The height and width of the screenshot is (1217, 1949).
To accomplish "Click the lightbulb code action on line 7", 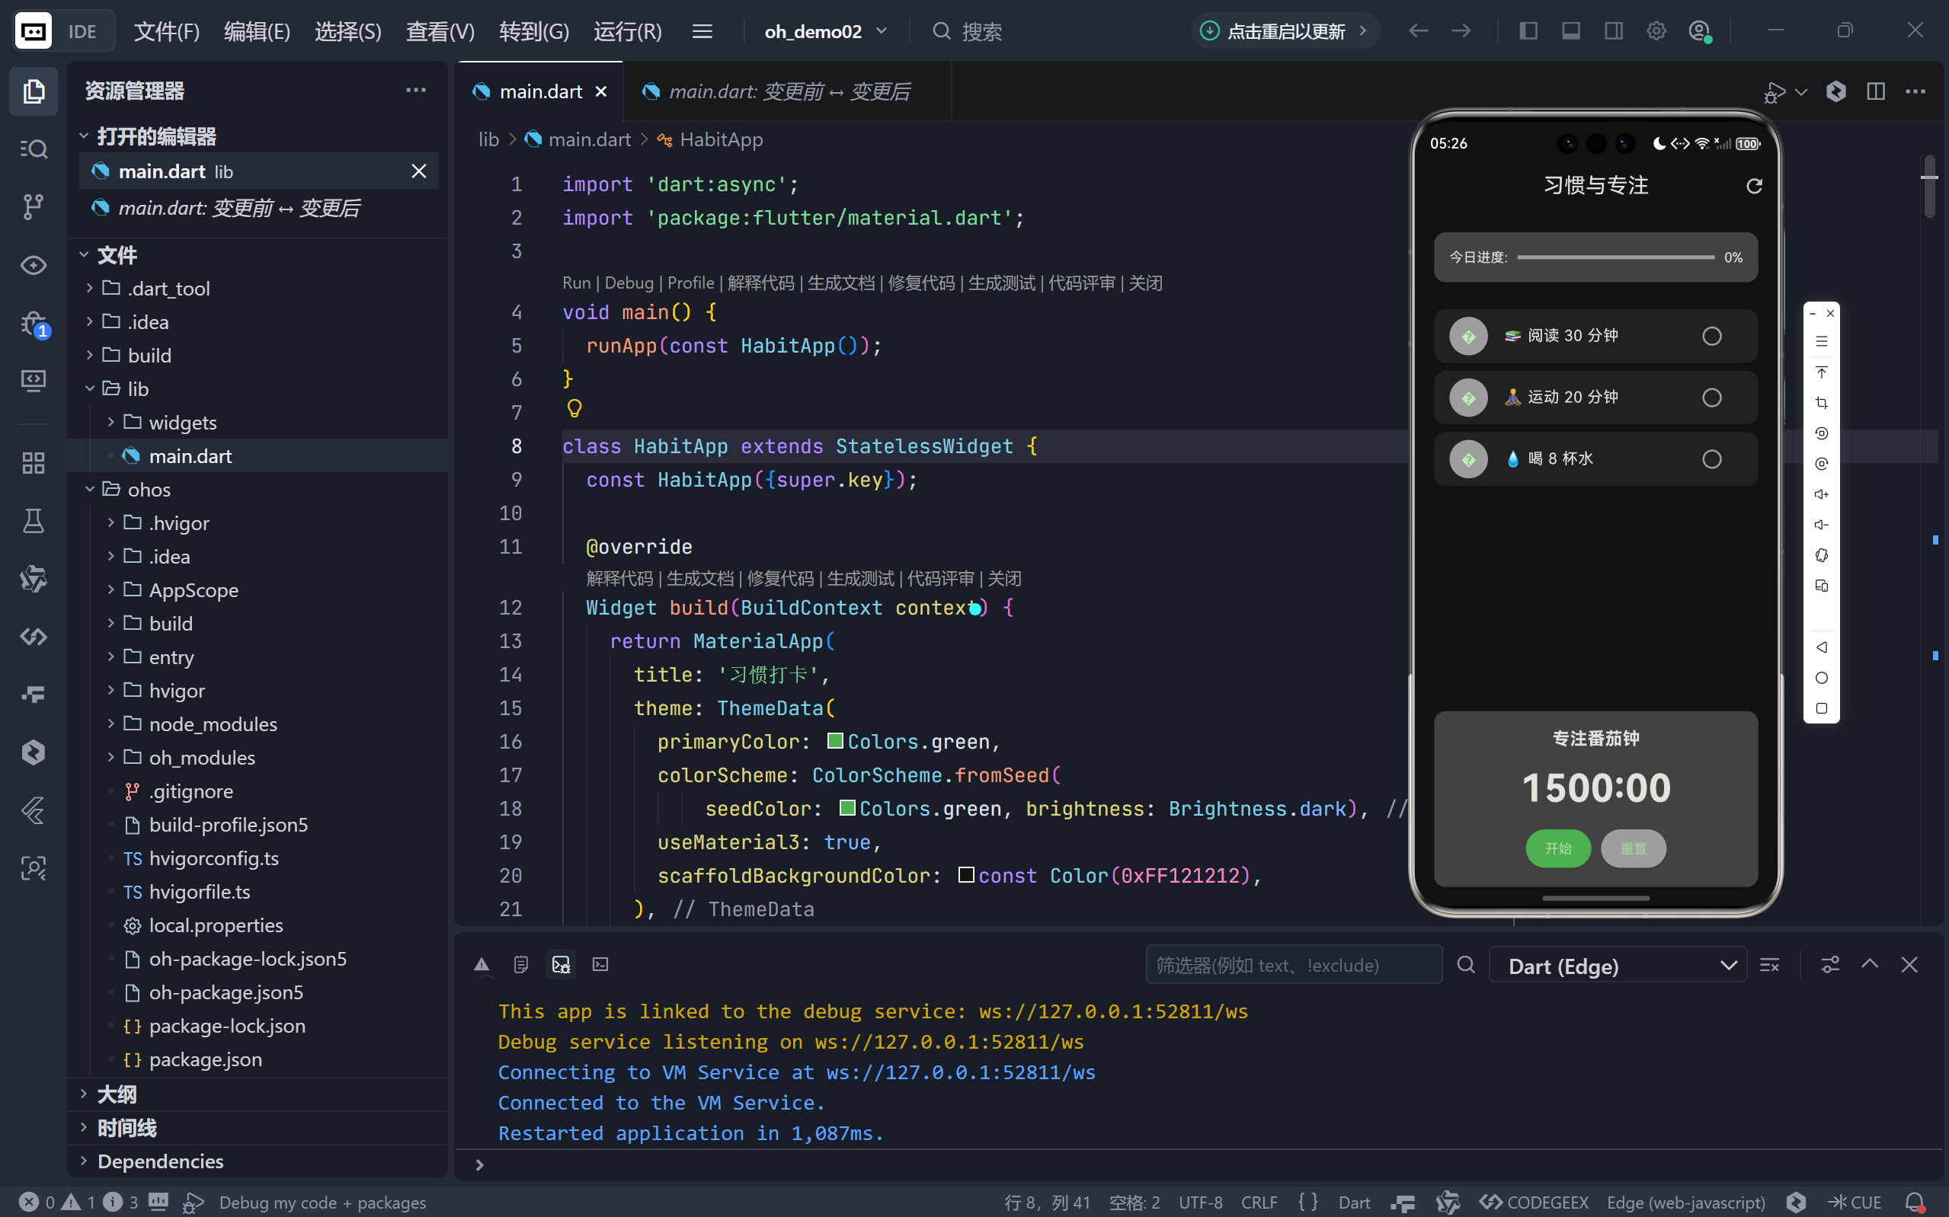I will (x=574, y=409).
